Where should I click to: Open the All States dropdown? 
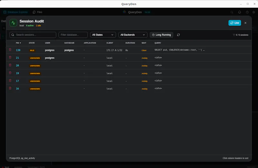103,35
